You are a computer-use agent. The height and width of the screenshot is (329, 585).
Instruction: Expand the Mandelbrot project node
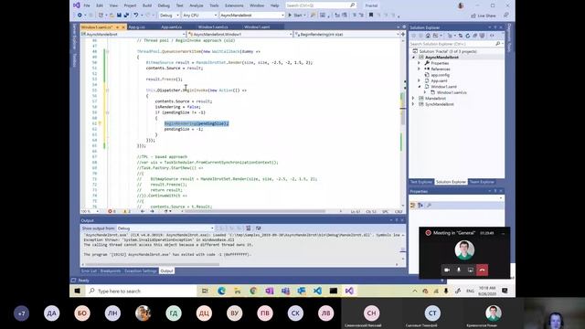coord(413,98)
